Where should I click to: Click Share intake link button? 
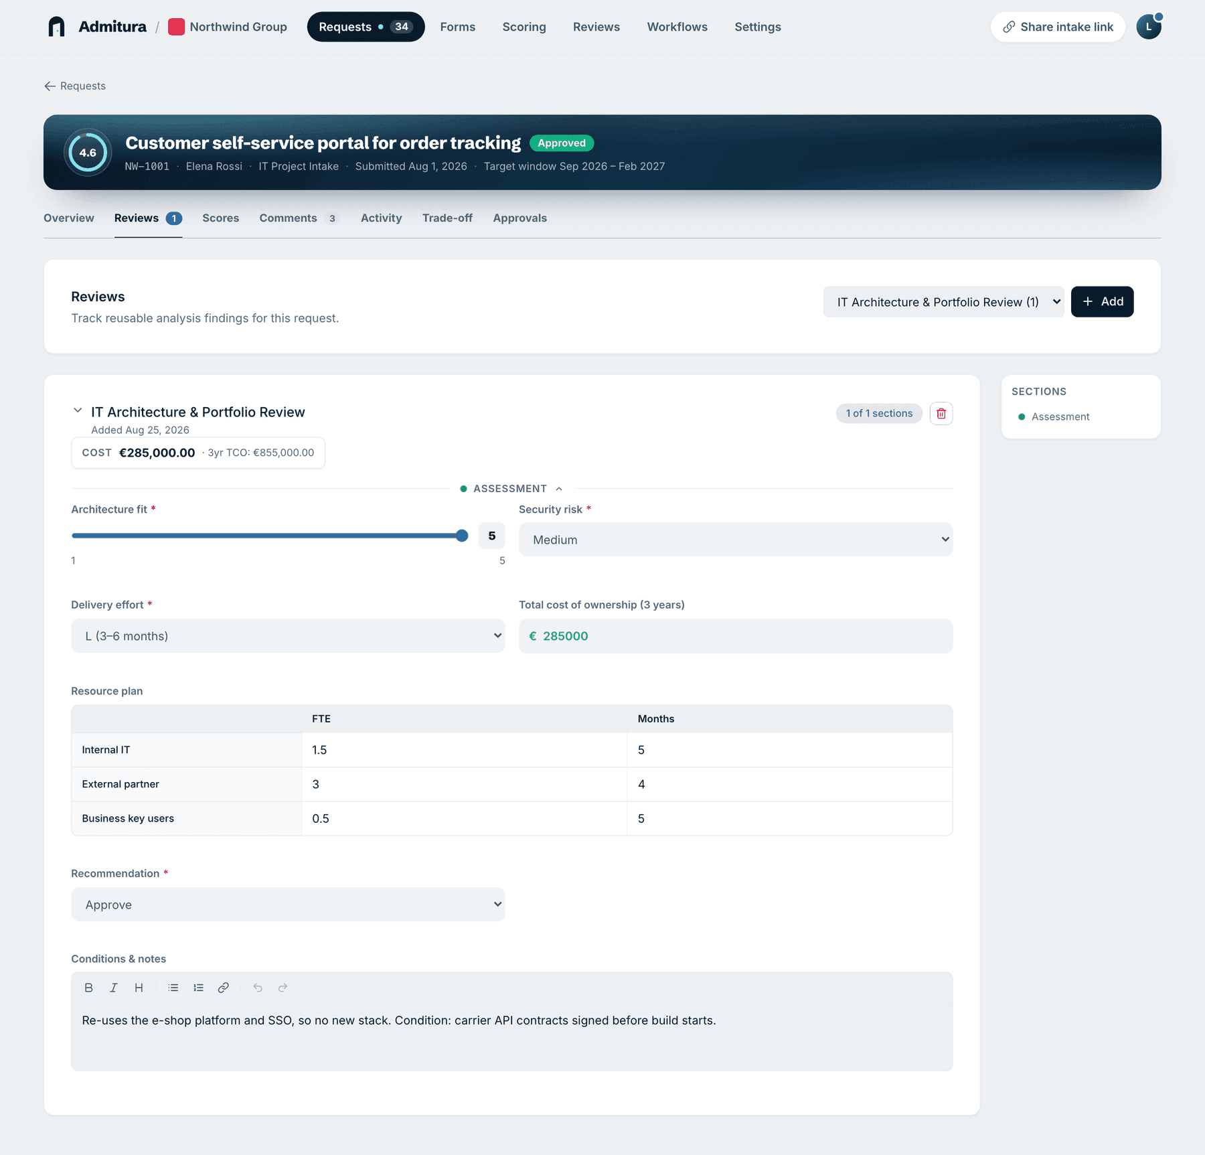pos(1058,27)
